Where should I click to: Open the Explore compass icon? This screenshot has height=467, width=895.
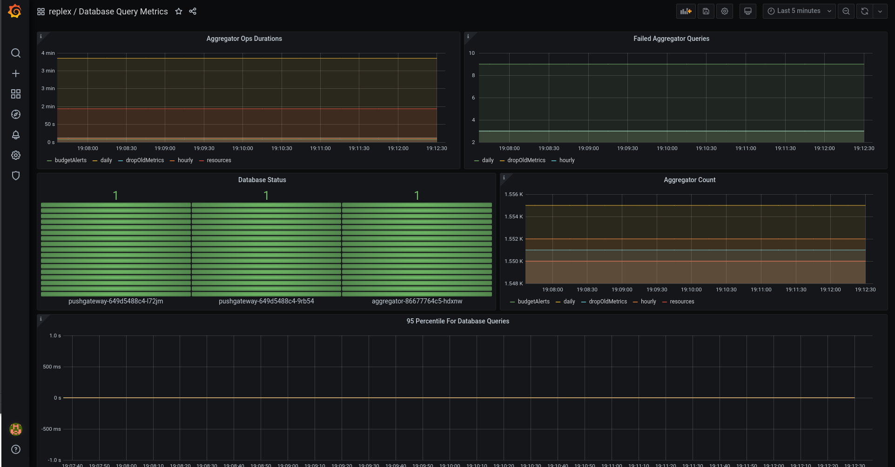[x=15, y=114]
